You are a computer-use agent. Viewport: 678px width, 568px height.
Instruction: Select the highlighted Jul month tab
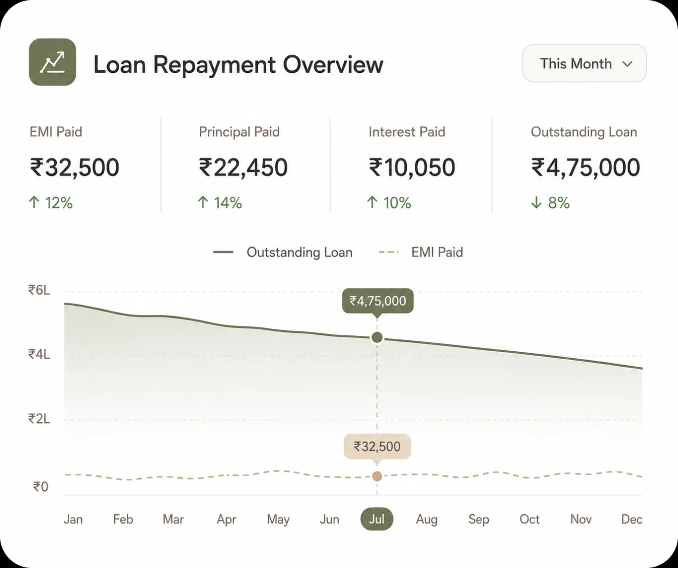coord(377,519)
